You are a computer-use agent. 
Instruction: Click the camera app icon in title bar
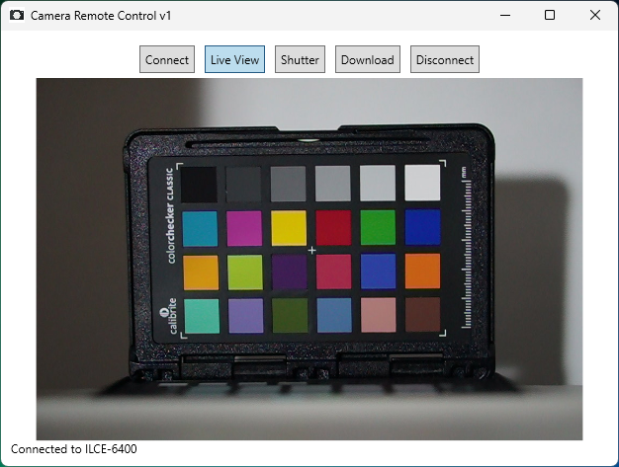17,16
